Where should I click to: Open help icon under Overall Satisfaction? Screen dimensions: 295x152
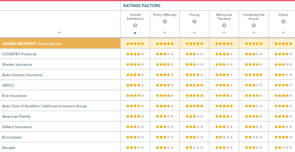tap(135, 26)
